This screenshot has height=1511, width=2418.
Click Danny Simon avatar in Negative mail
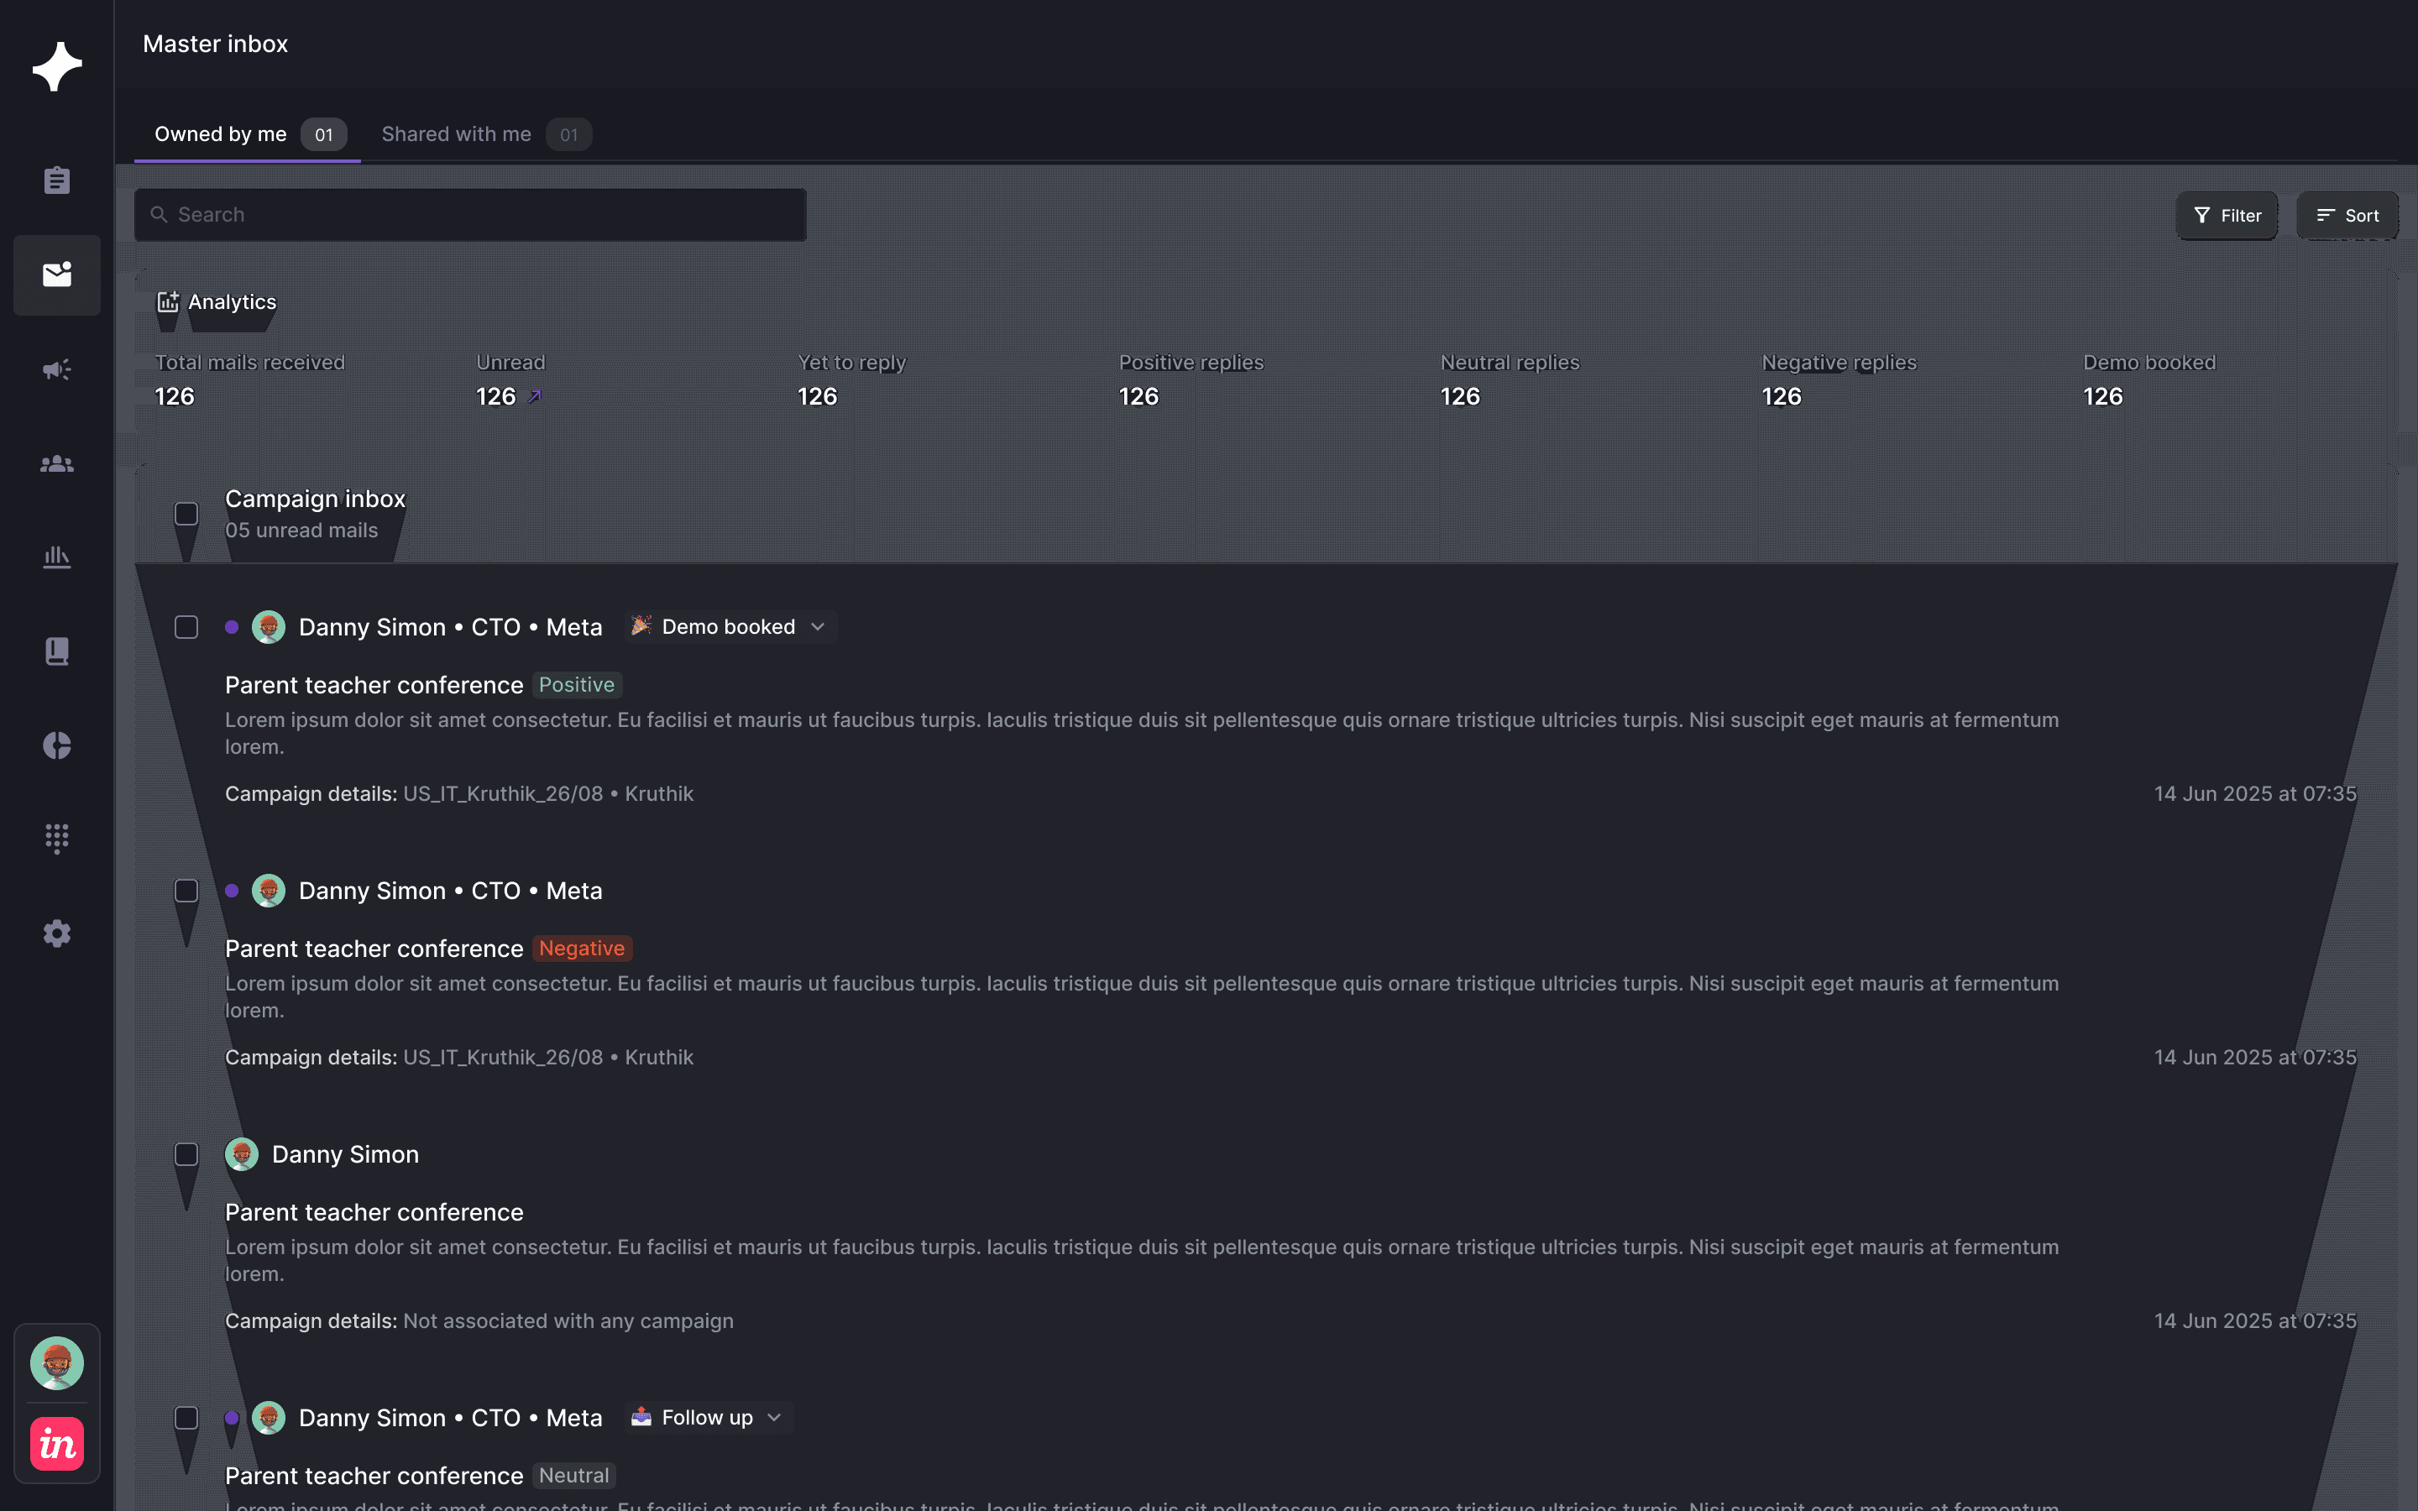(x=268, y=891)
